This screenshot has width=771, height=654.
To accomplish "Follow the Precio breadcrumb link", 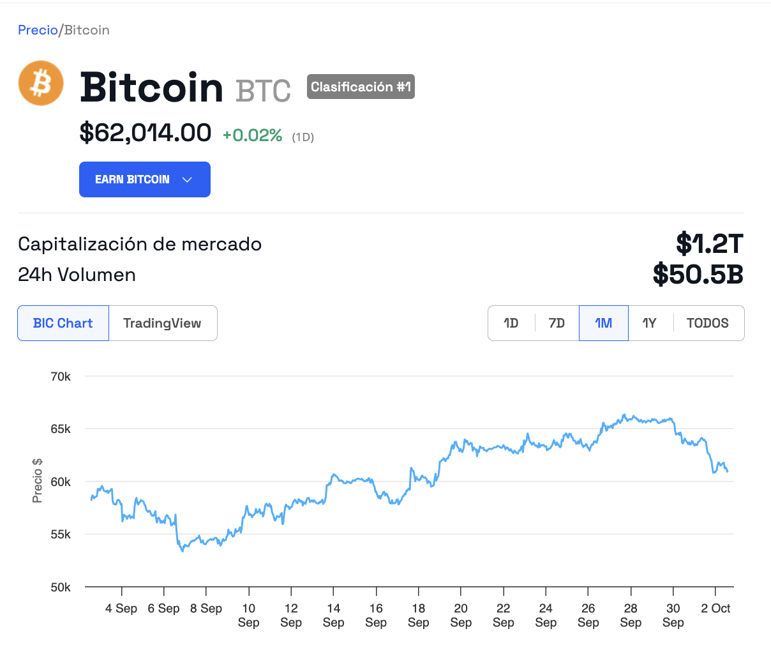I will pyautogui.click(x=38, y=30).
